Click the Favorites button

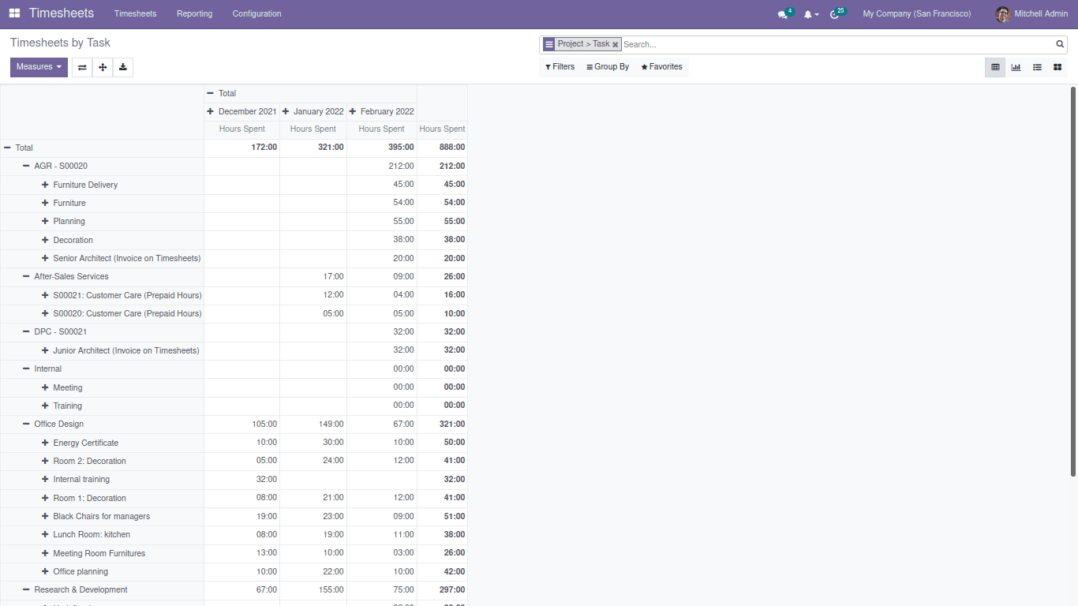(661, 67)
